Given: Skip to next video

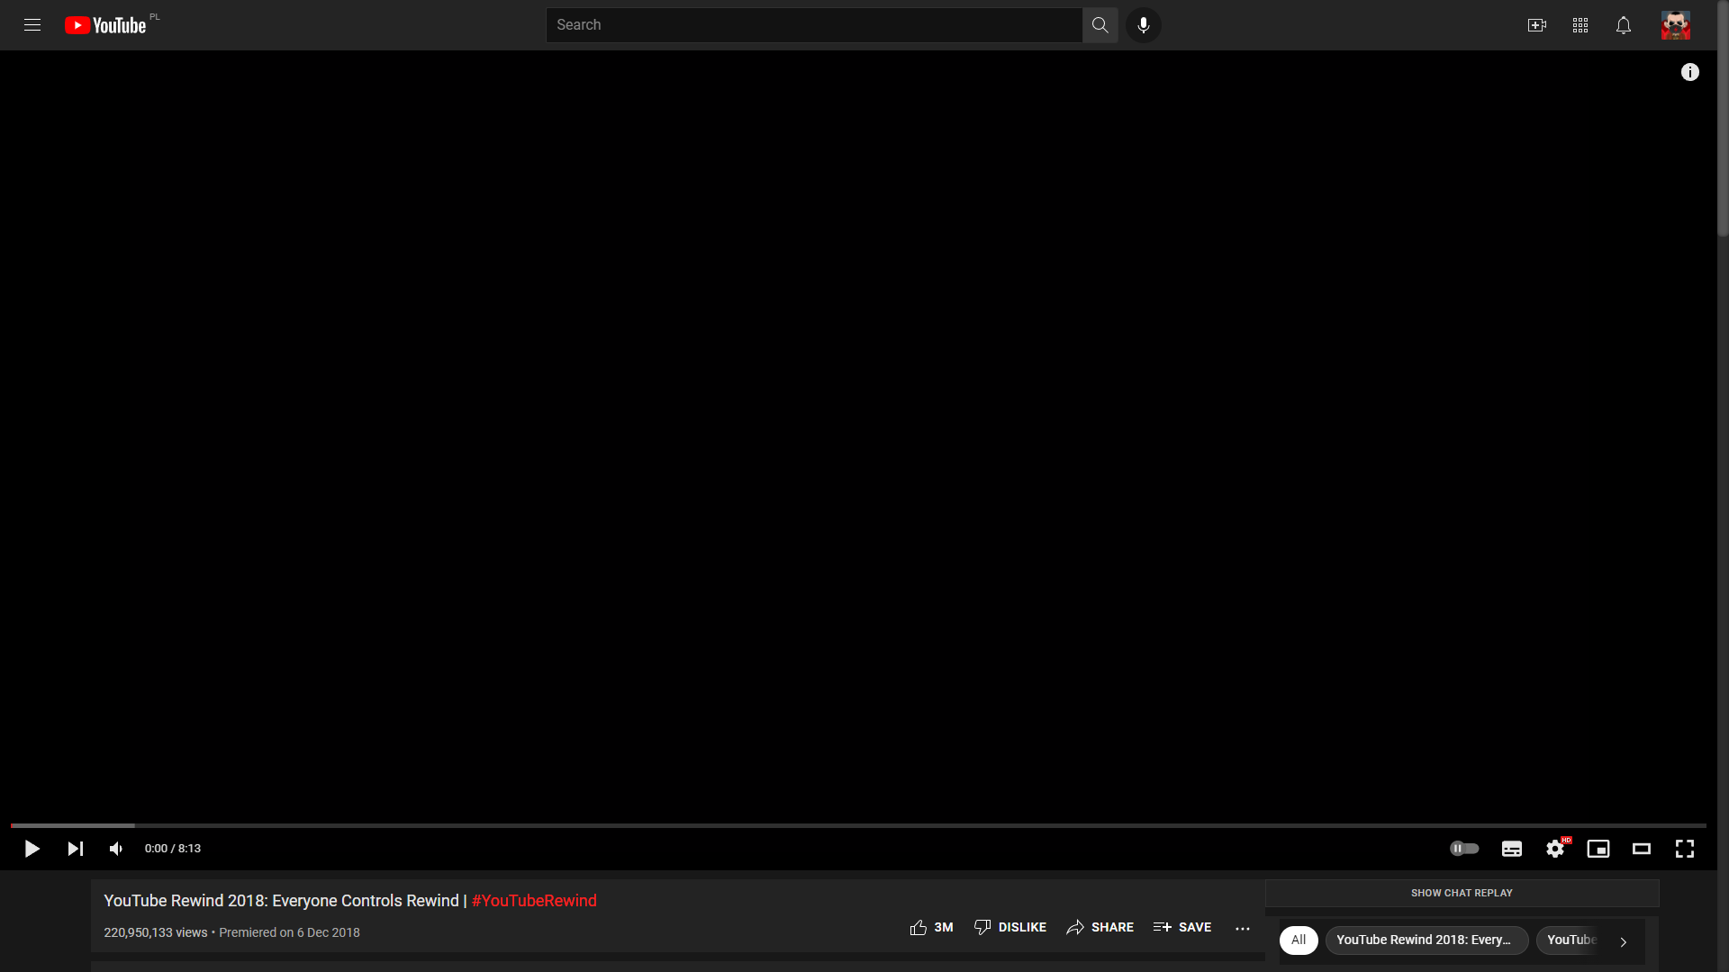Looking at the screenshot, I should (76, 849).
